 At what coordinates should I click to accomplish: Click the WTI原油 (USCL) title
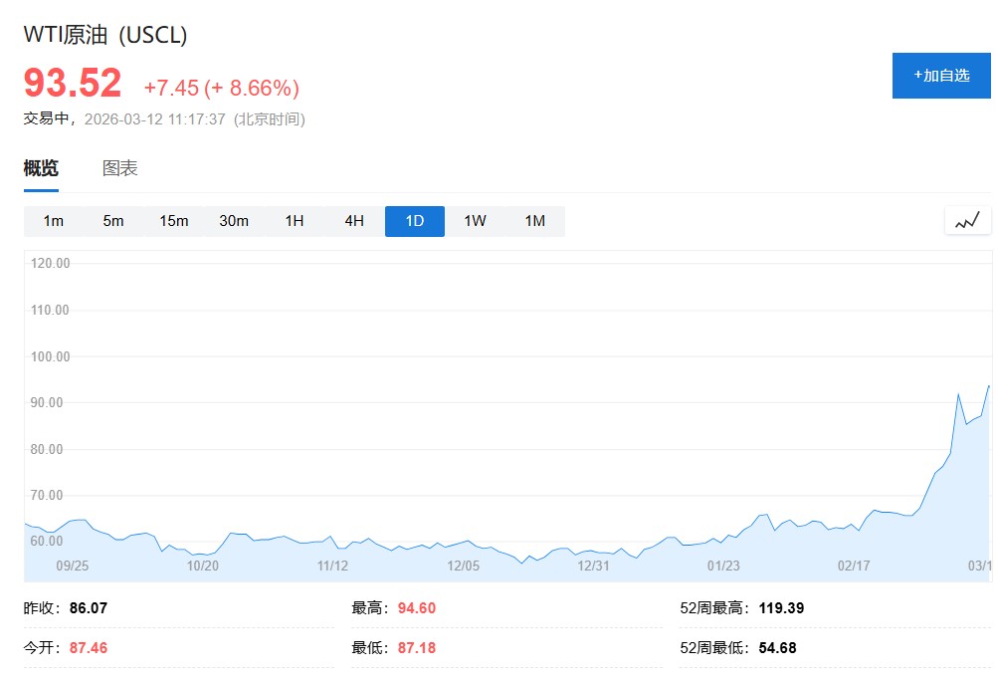pos(105,35)
